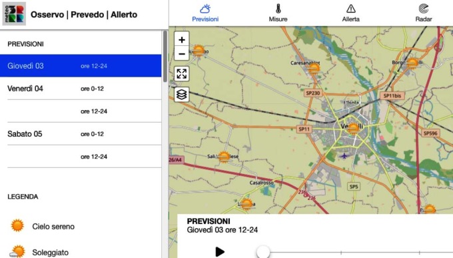The image size is (453, 258).
Task: Click the meteo3R logo
Action: [14, 13]
